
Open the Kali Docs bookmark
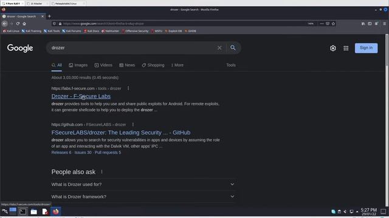coord(91,31)
